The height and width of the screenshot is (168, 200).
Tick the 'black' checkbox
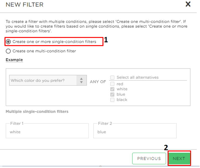(112, 100)
